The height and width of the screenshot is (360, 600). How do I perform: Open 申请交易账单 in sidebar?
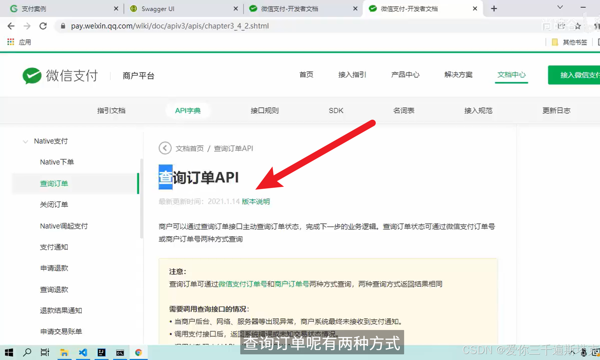61,331
